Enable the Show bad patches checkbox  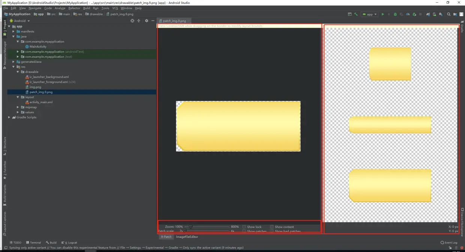tap(272, 231)
